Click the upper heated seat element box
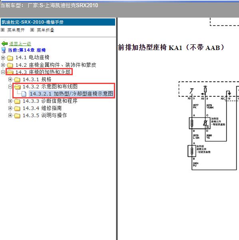Image resolution: width=239 pixels, height=240 pixels. 199,123
